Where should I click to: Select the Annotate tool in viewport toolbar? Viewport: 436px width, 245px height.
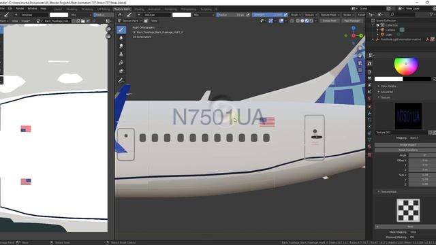click(x=121, y=80)
